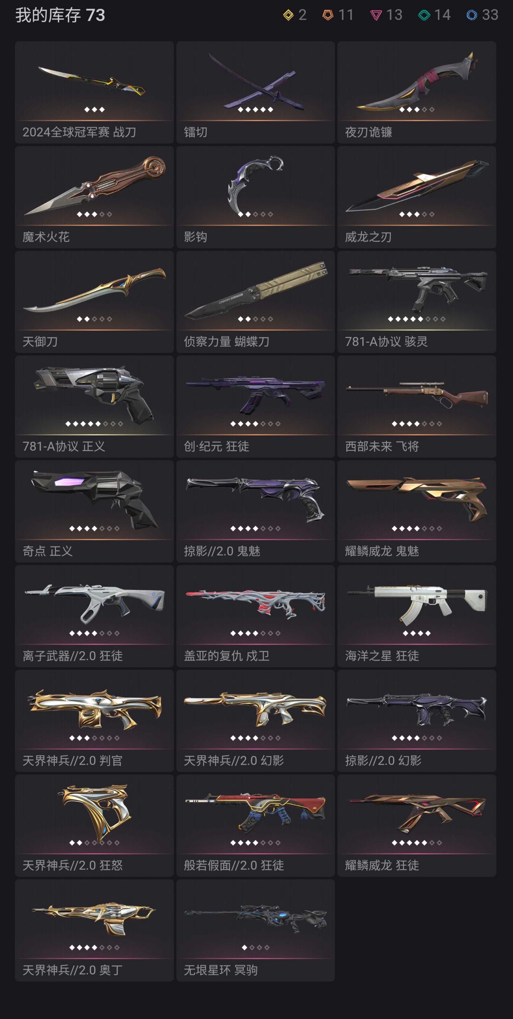This screenshot has height=1019, width=513.
Task: Open the 盖亚的复仇 戍卫 skin
Action: click(256, 616)
